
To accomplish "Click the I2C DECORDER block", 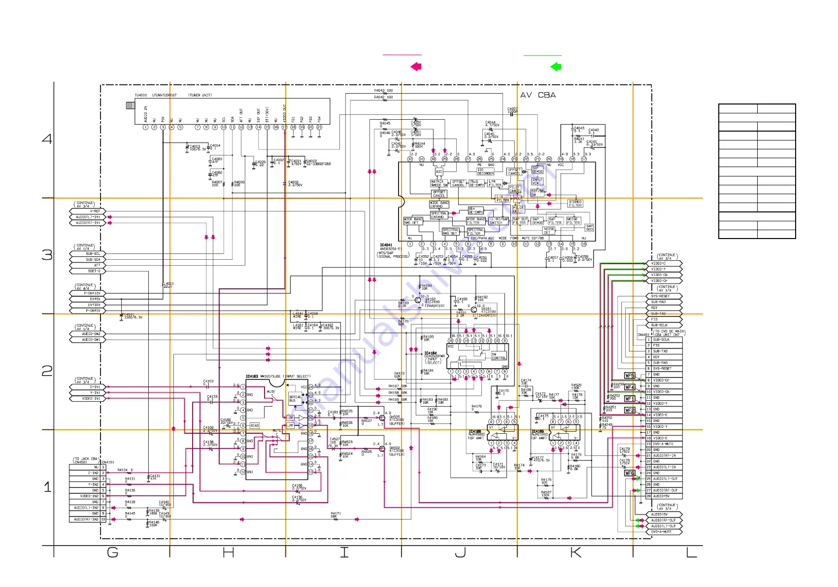I will click(485, 172).
